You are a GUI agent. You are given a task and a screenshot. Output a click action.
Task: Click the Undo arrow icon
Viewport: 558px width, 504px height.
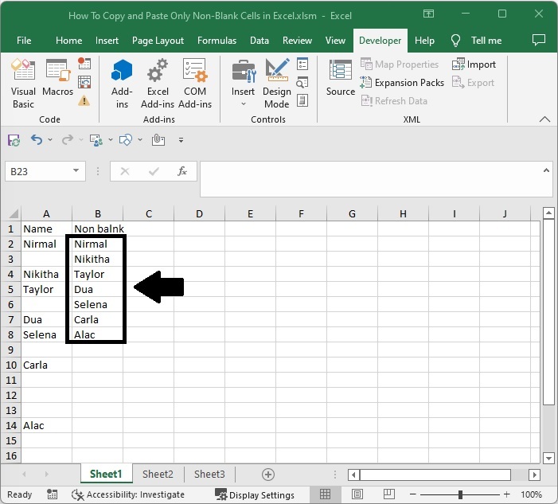coord(36,140)
